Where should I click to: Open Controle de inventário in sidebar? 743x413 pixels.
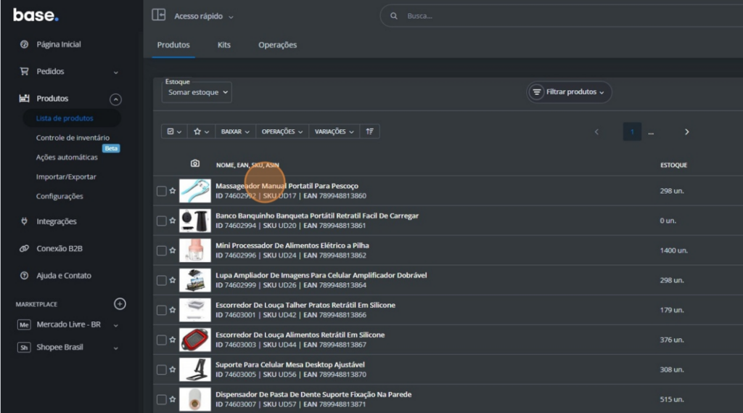73,137
